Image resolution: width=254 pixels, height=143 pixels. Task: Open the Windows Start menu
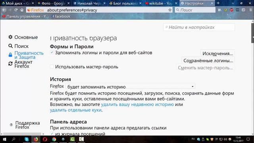tap(4, 139)
